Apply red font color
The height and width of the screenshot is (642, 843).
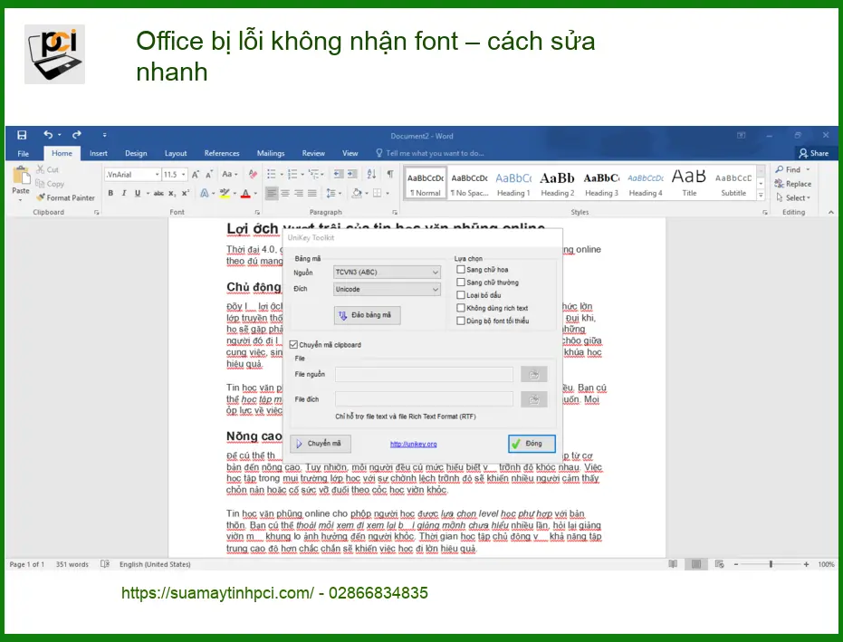245,193
